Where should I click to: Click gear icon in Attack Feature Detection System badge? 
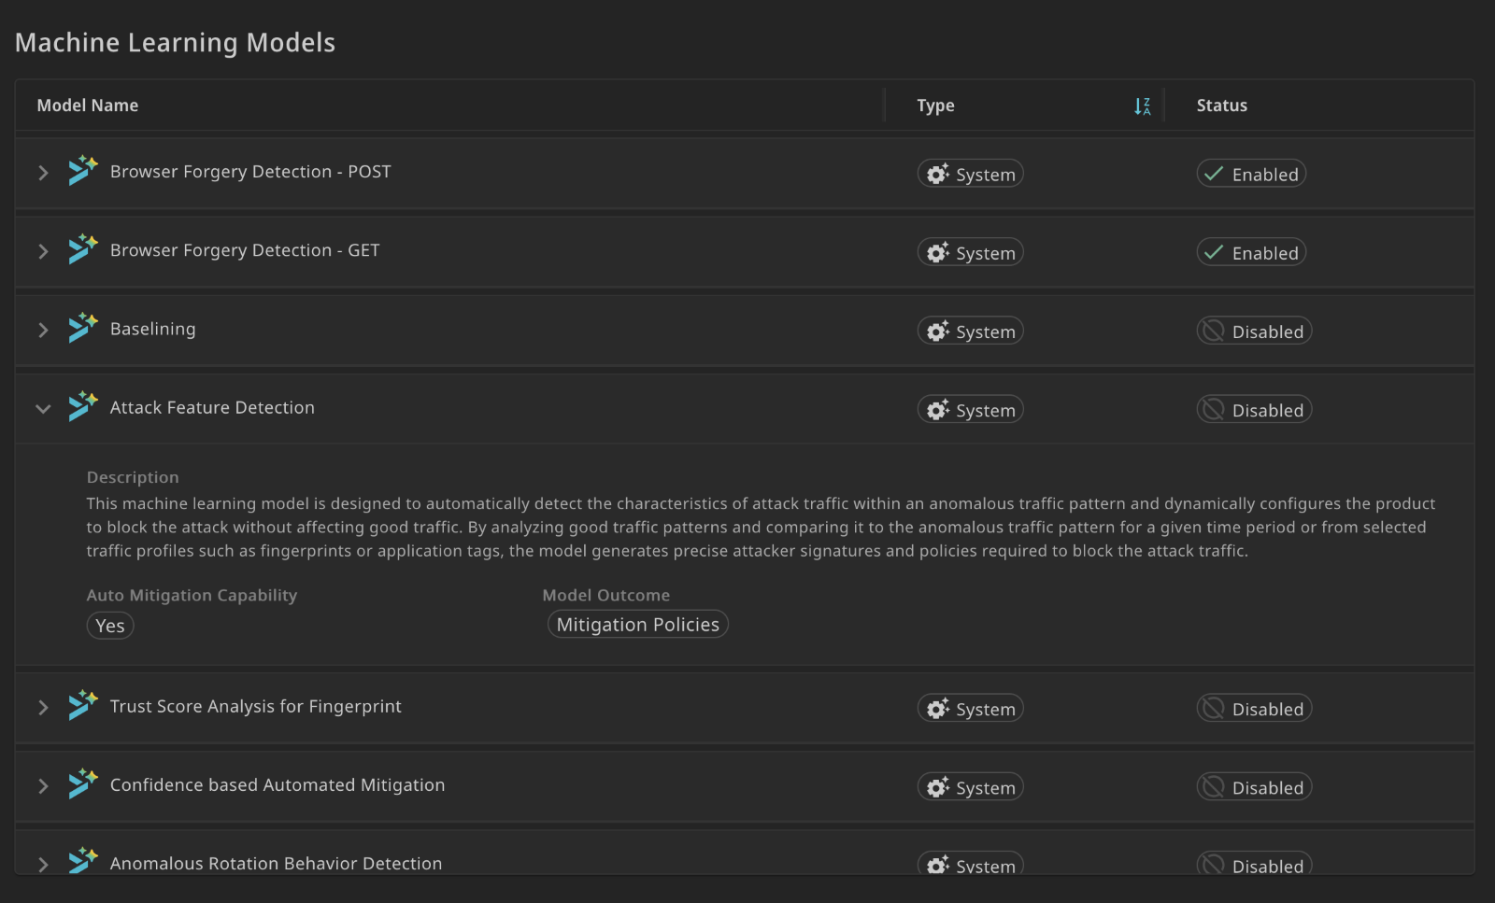point(938,410)
